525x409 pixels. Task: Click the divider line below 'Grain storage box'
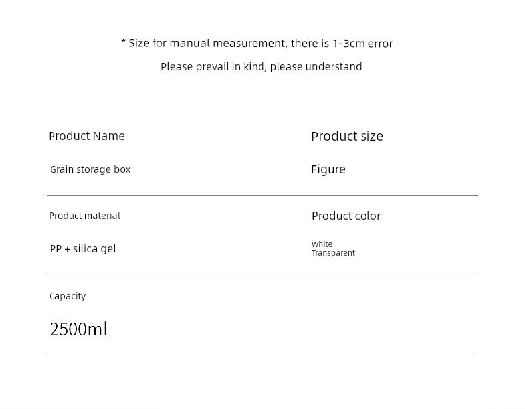pos(262,195)
